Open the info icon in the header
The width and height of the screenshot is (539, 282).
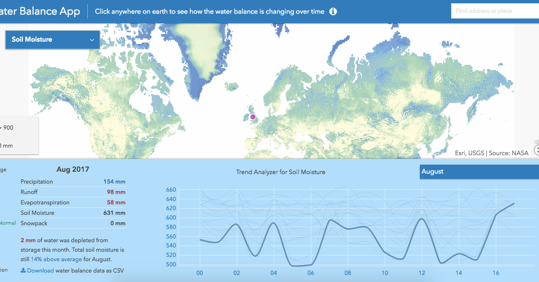(333, 11)
